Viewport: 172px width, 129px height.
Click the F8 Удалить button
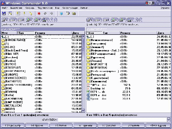coord(133,125)
